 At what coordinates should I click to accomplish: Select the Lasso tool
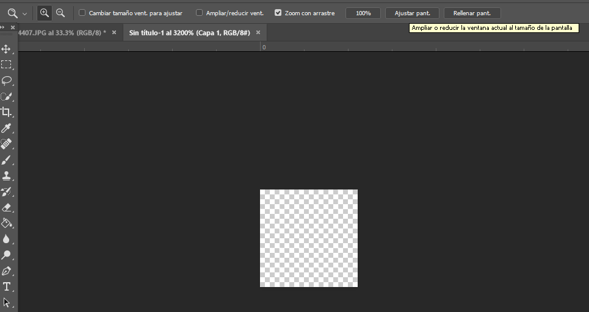[x=7, y=80]
